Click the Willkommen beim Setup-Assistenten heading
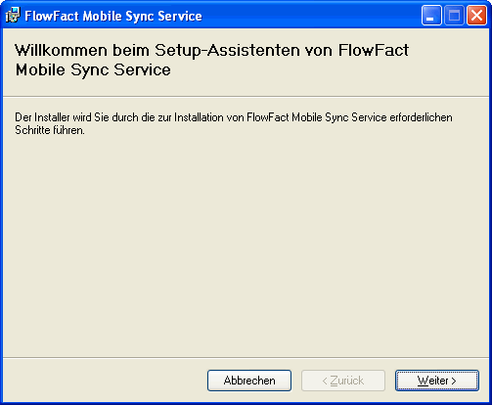 [x=211, y=60]
